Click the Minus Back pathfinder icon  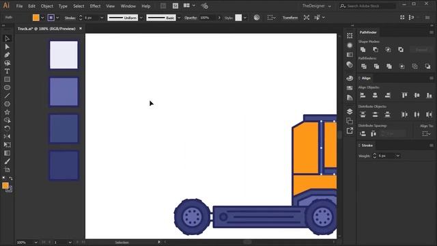coord(427,66)
